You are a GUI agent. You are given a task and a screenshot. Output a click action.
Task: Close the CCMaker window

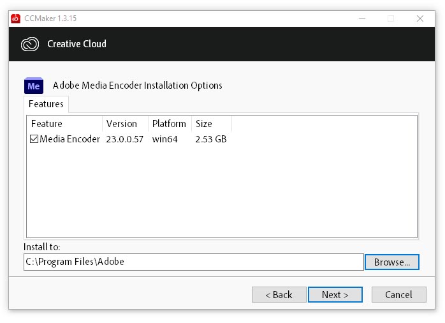[x=420, y=19]
